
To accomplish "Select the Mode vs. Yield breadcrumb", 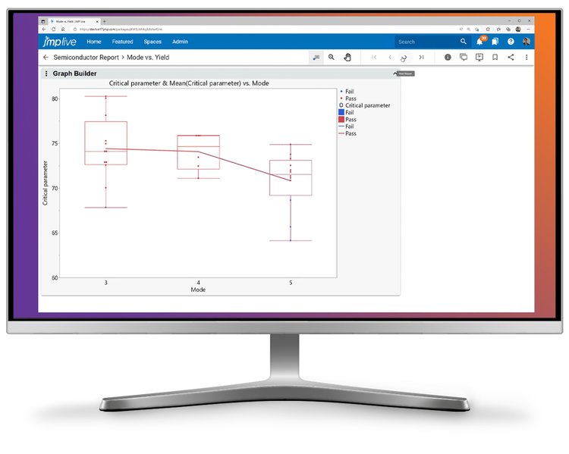I will click(x=148, y=58).
